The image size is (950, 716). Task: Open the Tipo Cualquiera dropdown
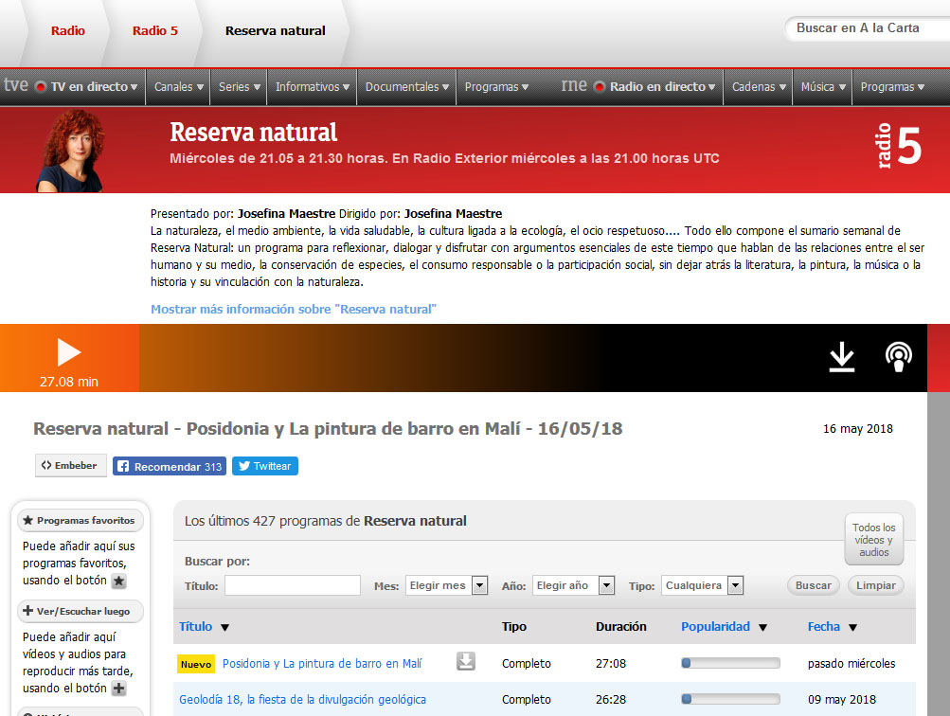[702, 585]
